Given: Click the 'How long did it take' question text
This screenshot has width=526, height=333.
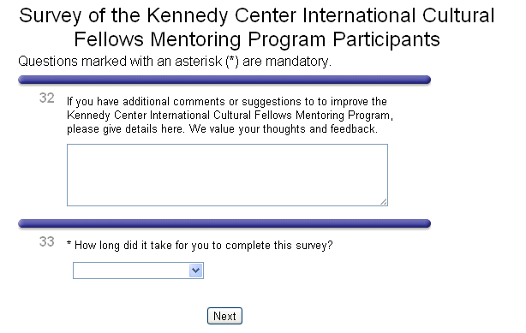Looking at the screenshot, I should pos(203,246).
